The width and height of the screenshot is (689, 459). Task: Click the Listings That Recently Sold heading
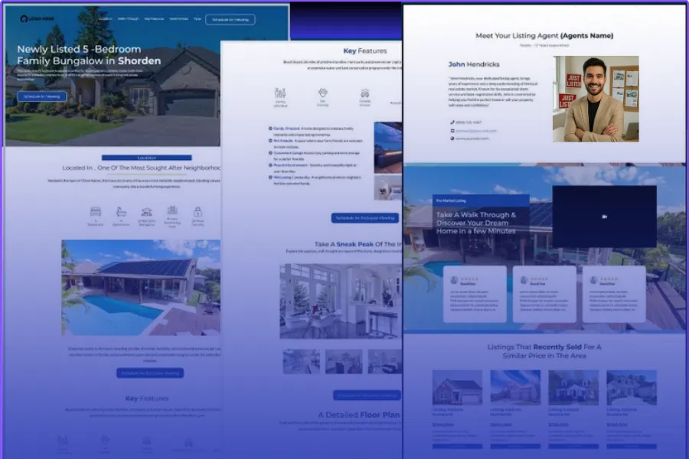click(x=544, y=351)
